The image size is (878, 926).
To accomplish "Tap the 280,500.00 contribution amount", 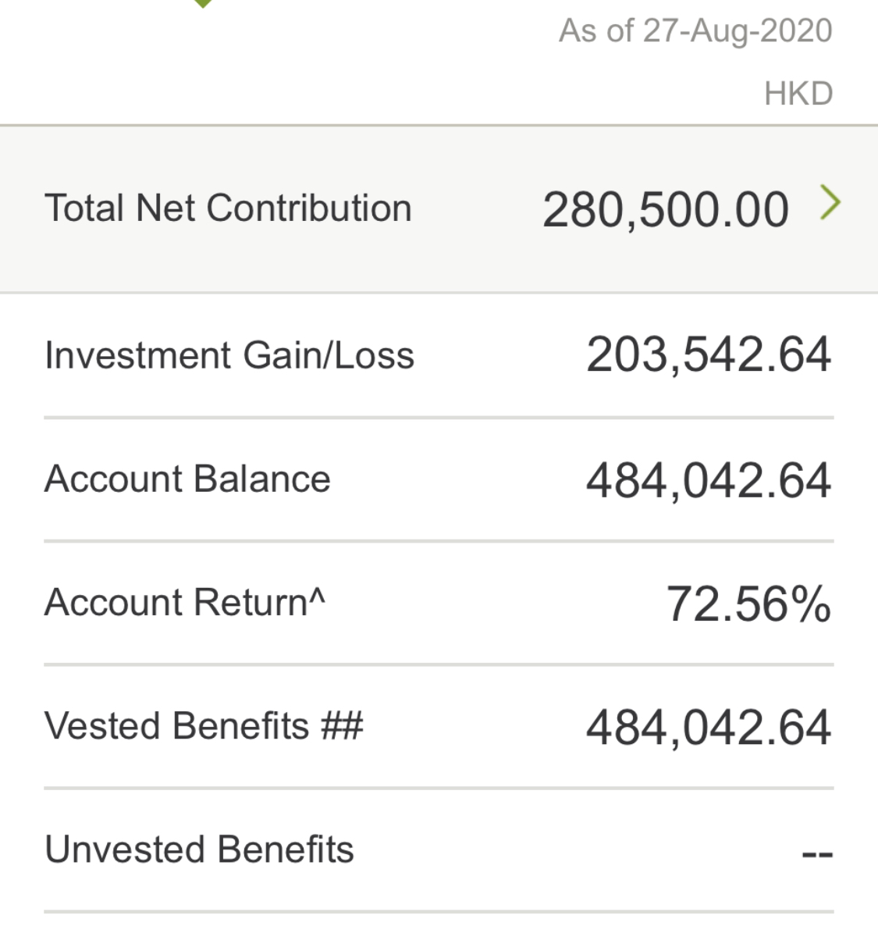I will (666, 210).
